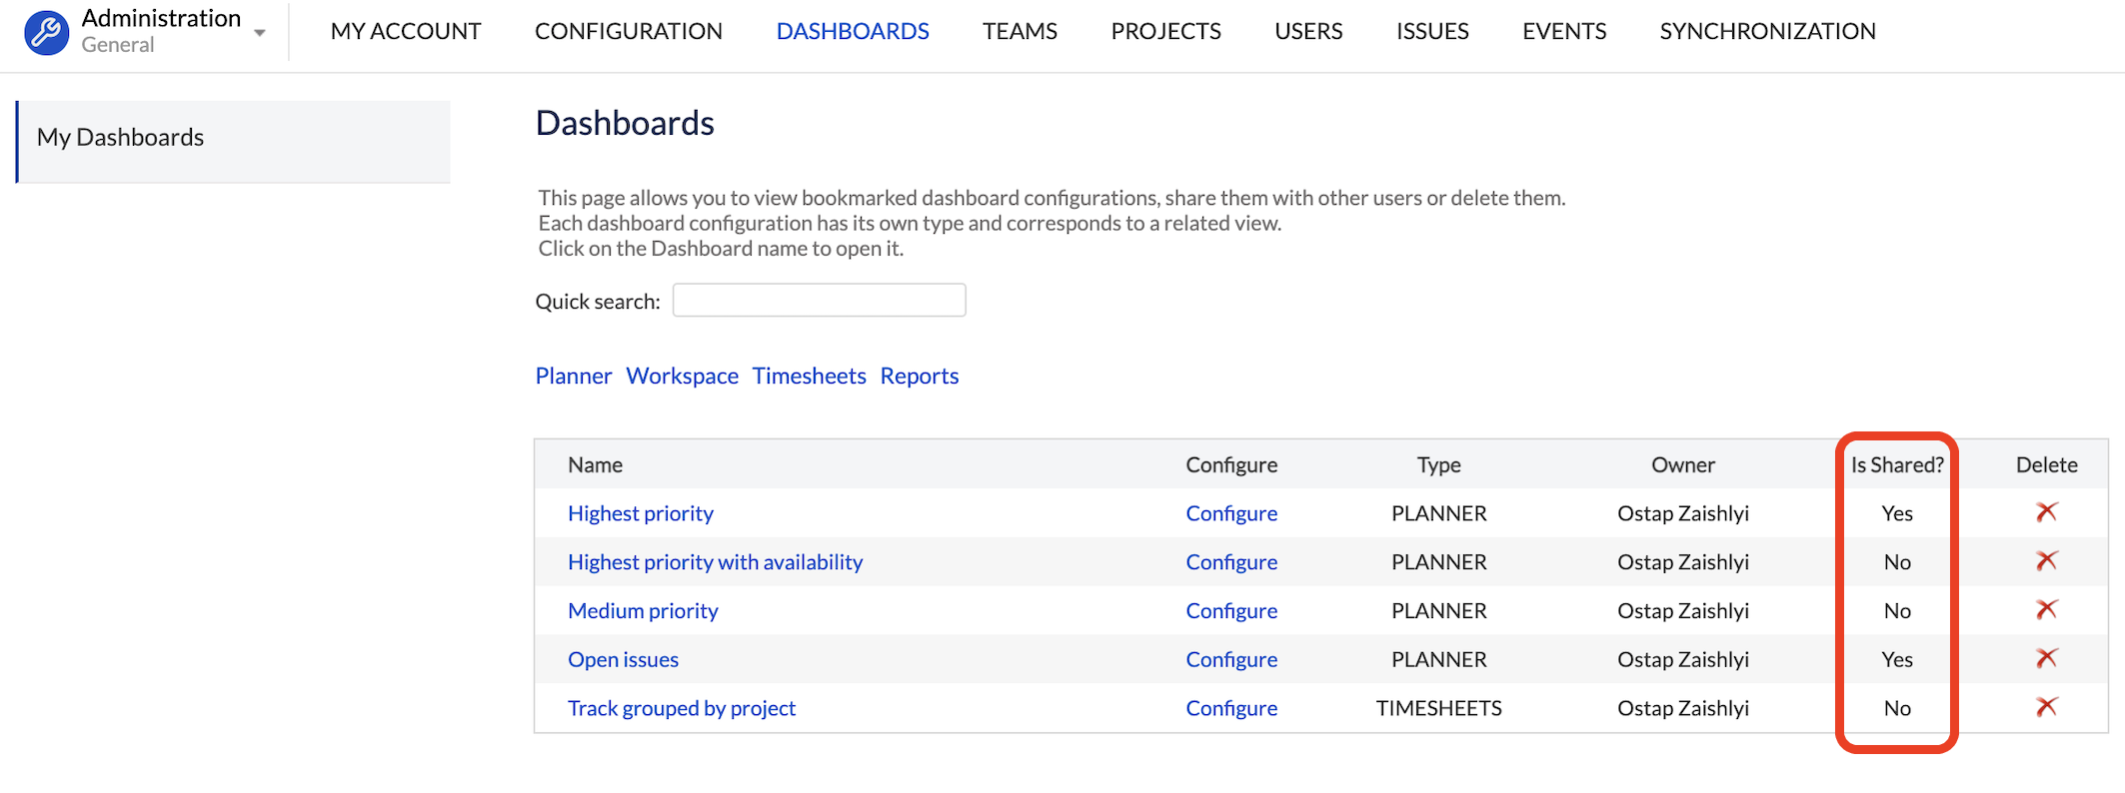Delete the Highest priority dashboard
This screenshot has height=793, width=2125.
coord(2046,512)
